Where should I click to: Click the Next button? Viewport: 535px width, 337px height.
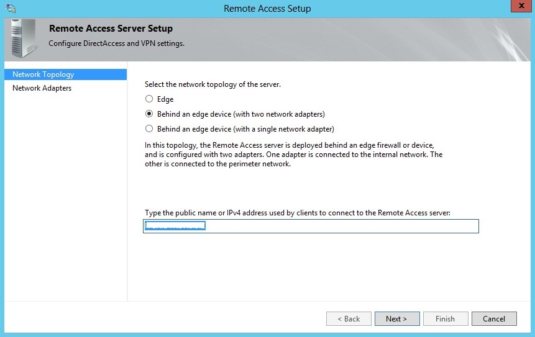point(396,319)
